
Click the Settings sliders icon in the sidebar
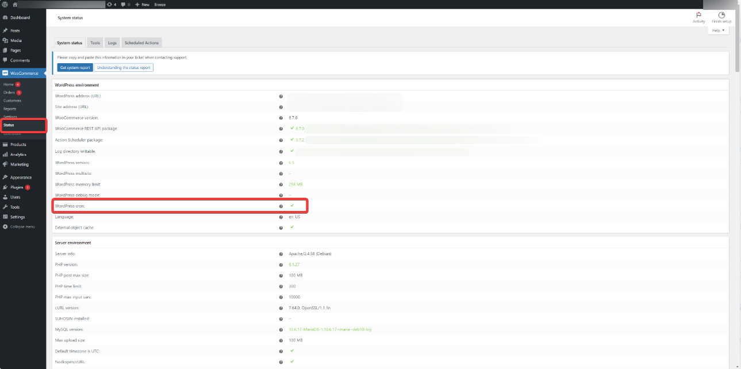[x=5, y=217]
